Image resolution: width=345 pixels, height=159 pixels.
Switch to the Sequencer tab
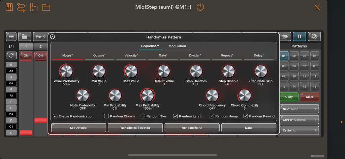pyautogui.click(x=150, y=46)
